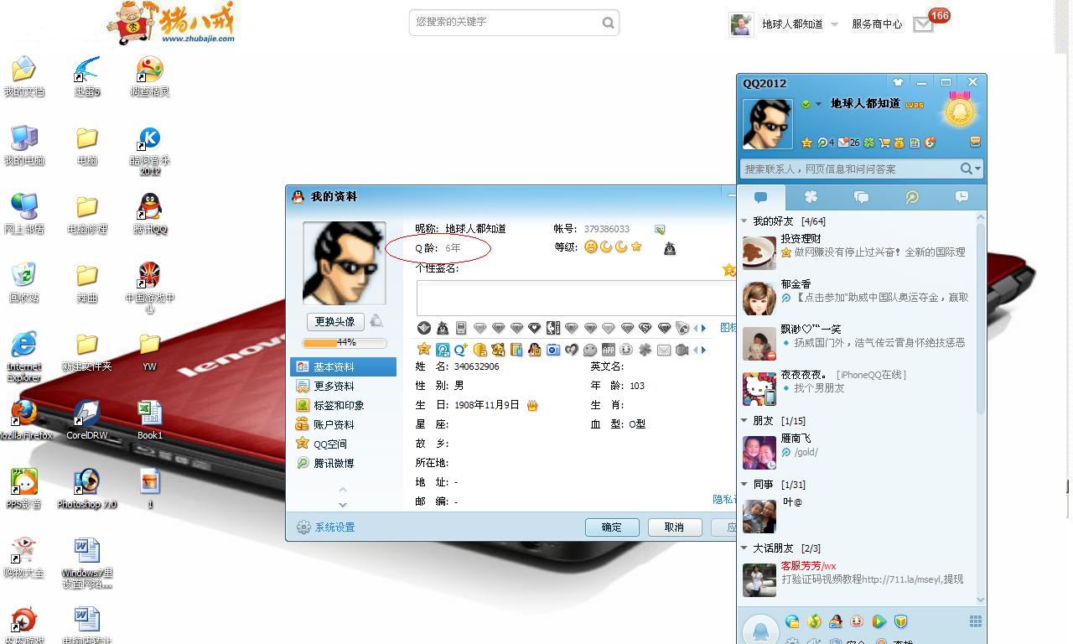Image resolution: width=1073 pixels, height=644 pixels.
Task: Click the search magnifier on 猪八戒 site
Action: pos(608,23)
